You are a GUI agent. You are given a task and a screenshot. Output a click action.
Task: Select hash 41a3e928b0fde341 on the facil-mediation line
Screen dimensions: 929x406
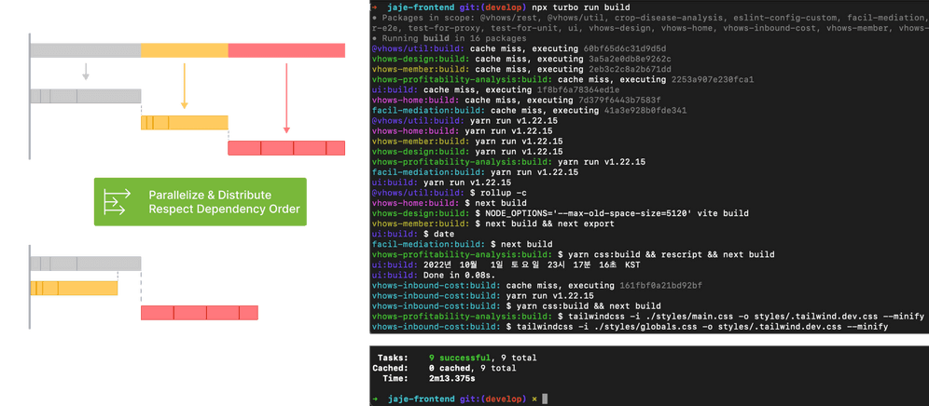pos(644,110)
